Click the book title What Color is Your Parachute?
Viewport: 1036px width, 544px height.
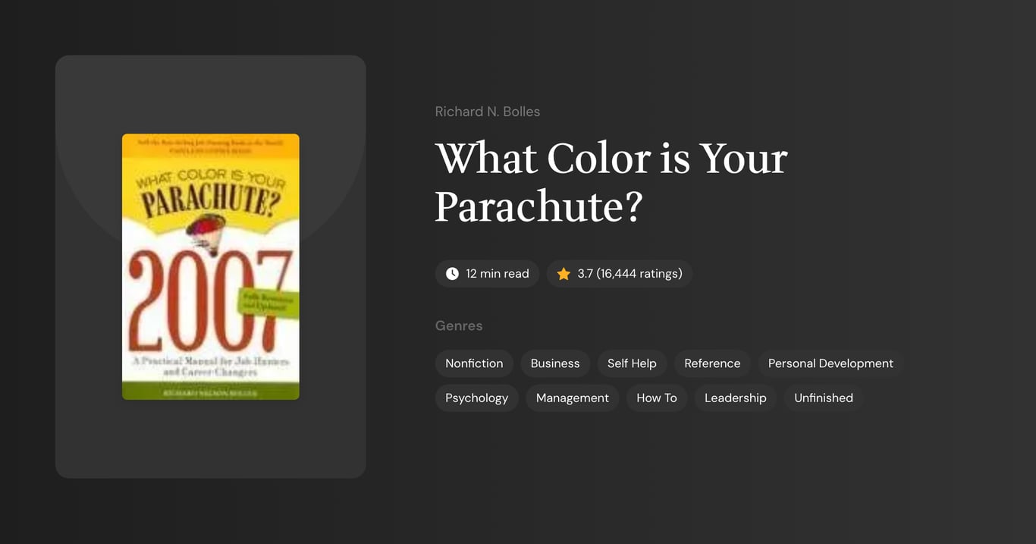point(611,184)
